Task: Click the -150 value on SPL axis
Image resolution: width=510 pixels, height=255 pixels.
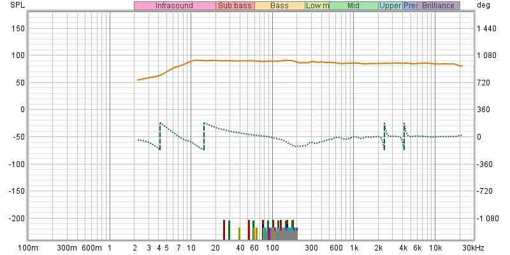Action: click(17, 191)
